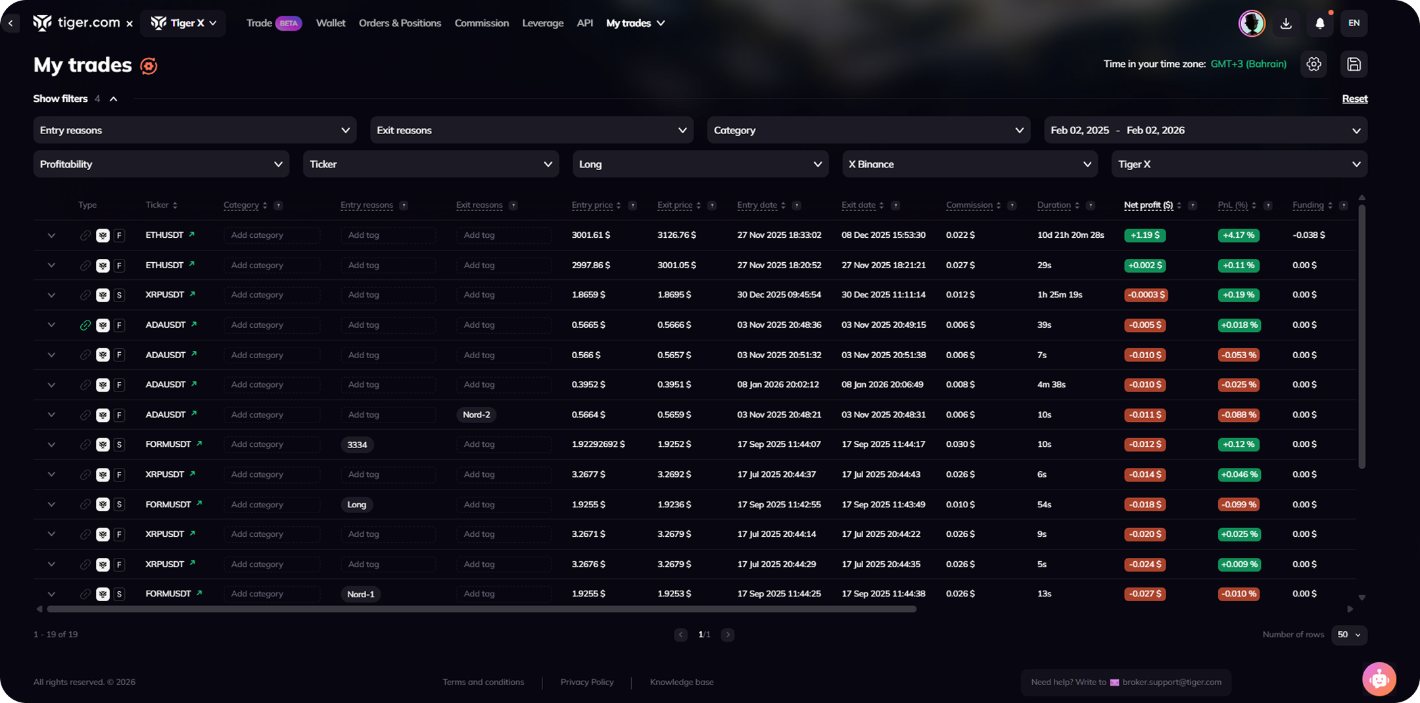Open the Knowledge base footer link
This screenshot has height=703, width=1420.
(x=681, y=682)
